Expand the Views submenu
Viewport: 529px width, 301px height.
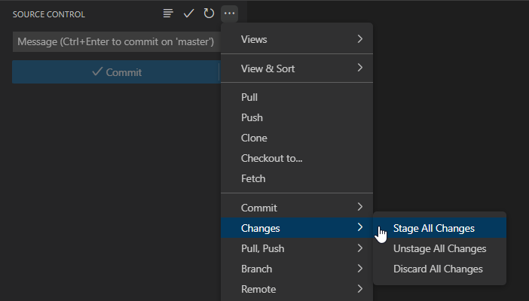pos(297,39)
